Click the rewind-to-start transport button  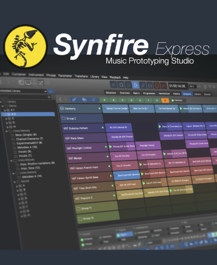113,84
